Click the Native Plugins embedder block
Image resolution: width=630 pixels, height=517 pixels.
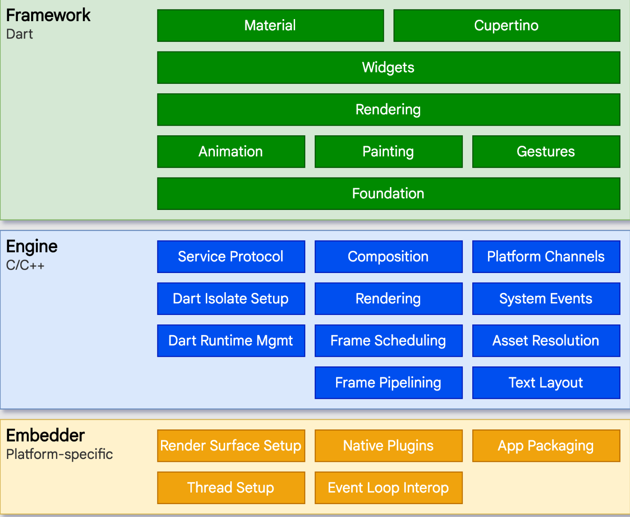tap(388, 446)
